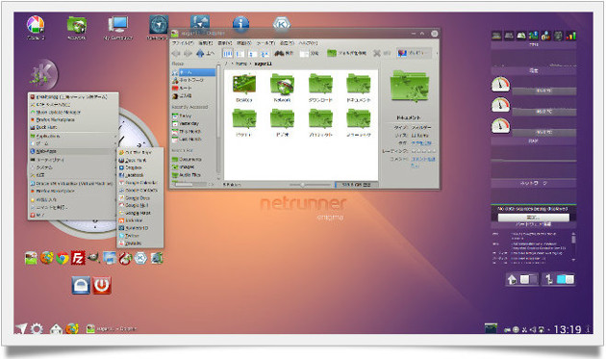Expand the ユーティリティ submenu
The height and width of the screenshot is (359, 606).
click(73, 160)
